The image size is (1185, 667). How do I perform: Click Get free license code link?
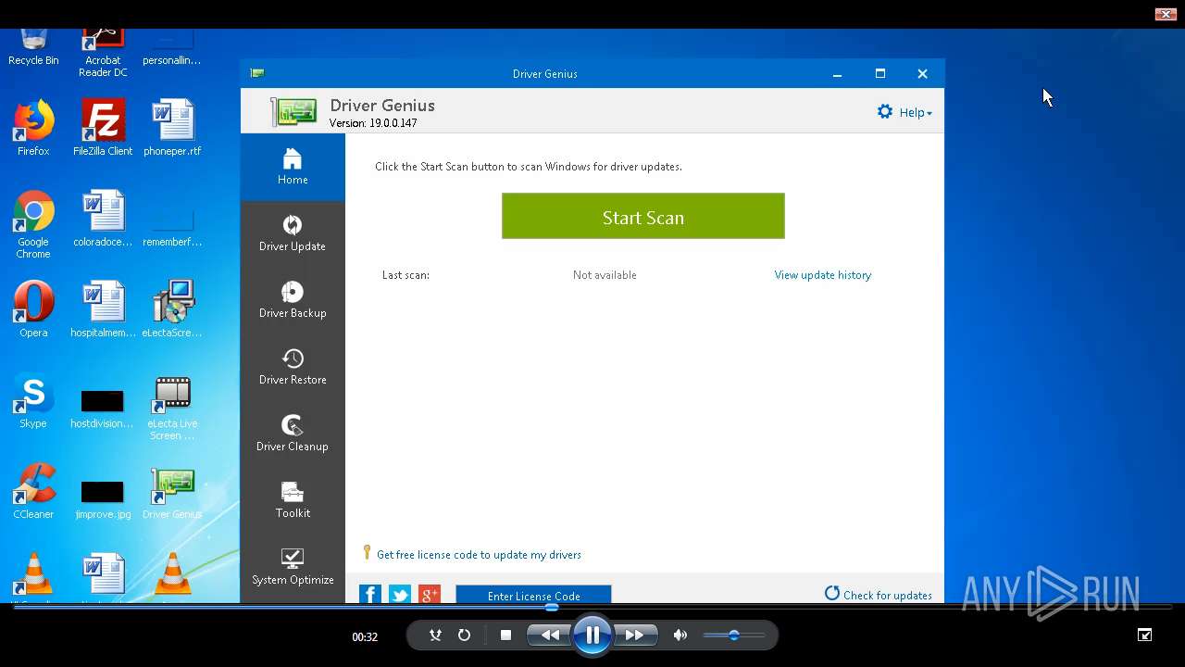click(x=479, y=555)
